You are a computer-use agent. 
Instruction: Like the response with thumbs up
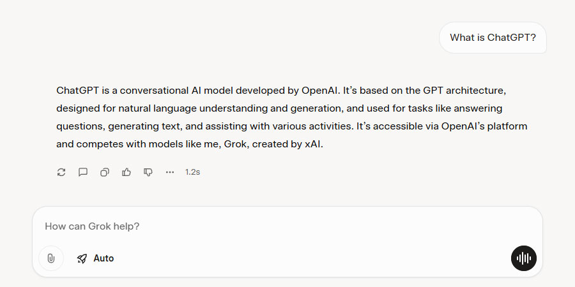(x=126, y=172)
